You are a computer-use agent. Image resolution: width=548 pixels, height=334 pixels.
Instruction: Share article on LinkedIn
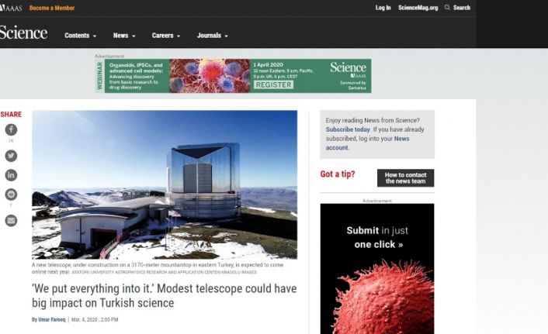(x=11, y=175)
